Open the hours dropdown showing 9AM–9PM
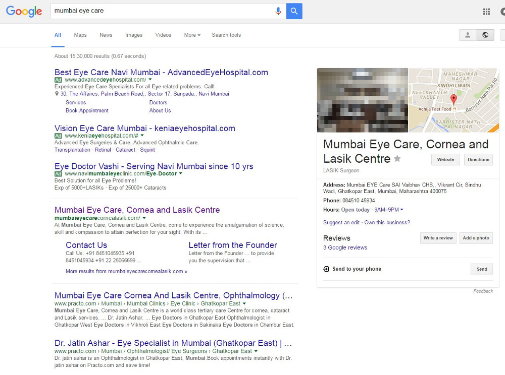Screen dimensions: 505x375 pos(389,209)
